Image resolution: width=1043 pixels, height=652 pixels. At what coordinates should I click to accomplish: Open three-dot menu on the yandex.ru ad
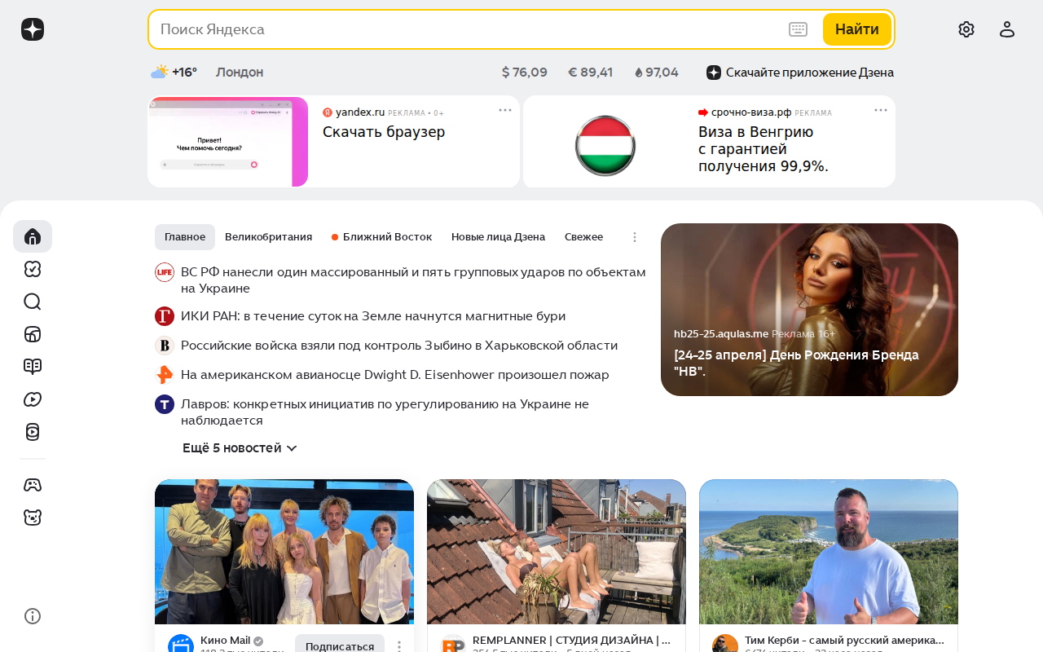tap(505, 110)
